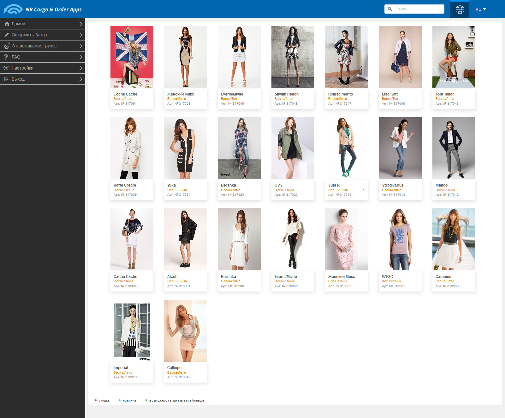Viewport: 505px width, 418px height.
Task: Click the green legend dot for ordering more
Action: coord(146,400)
